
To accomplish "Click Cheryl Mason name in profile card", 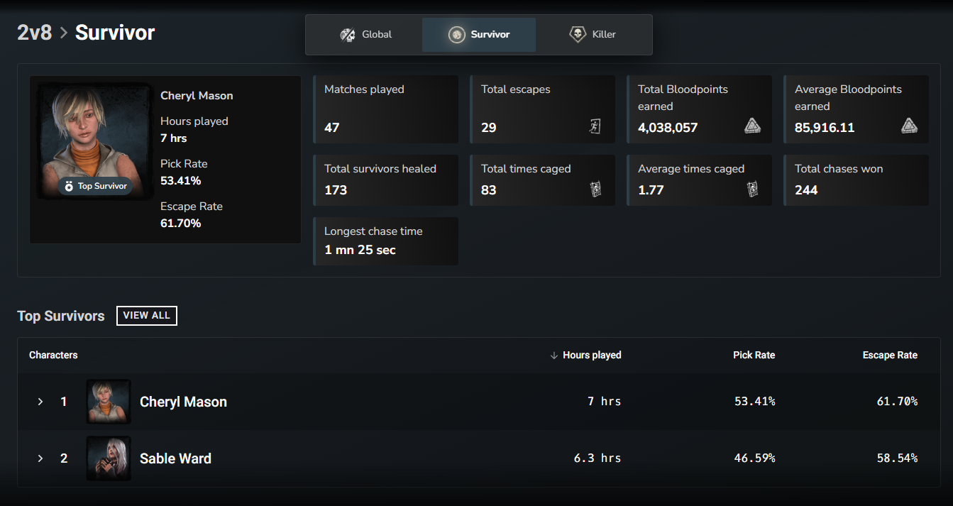I will coord(197,96).
